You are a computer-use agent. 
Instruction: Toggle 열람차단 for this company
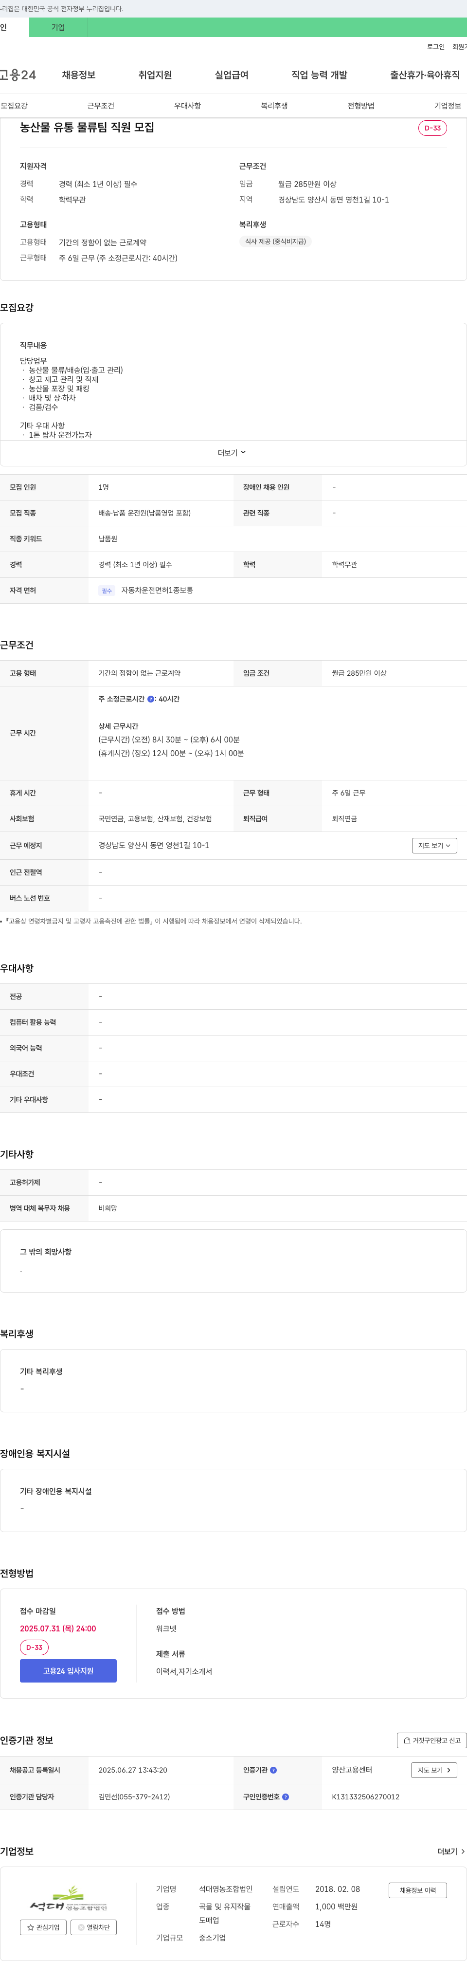[93, 1927]
